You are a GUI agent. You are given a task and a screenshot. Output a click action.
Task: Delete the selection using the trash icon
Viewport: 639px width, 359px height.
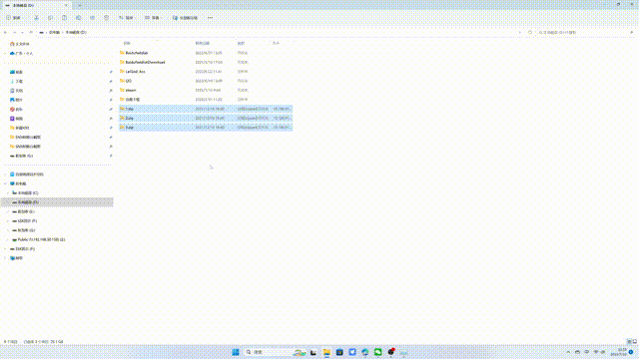coord(107,18)
